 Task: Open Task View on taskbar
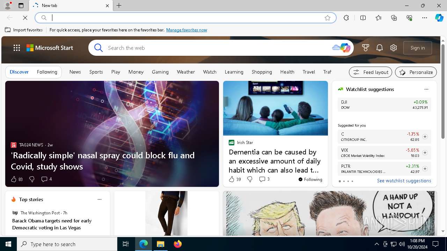coord(126,244)
